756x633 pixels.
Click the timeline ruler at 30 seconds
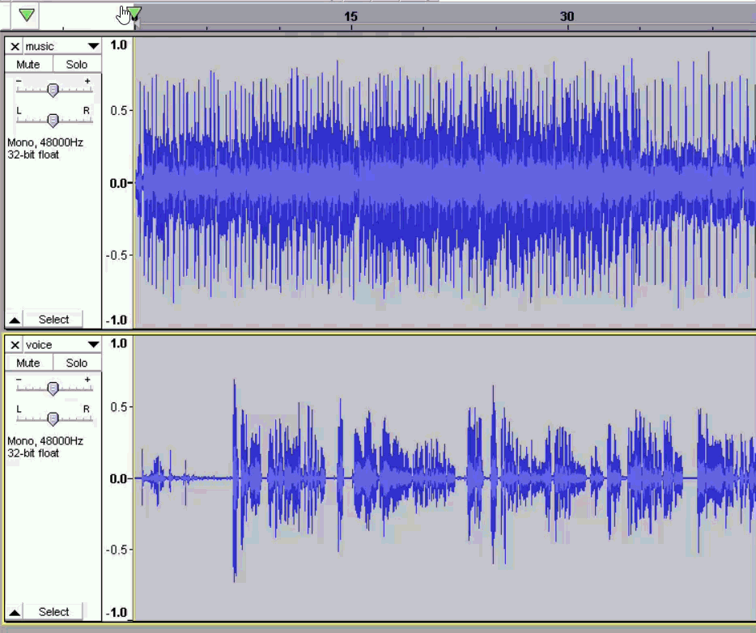(x=567, y=16)
